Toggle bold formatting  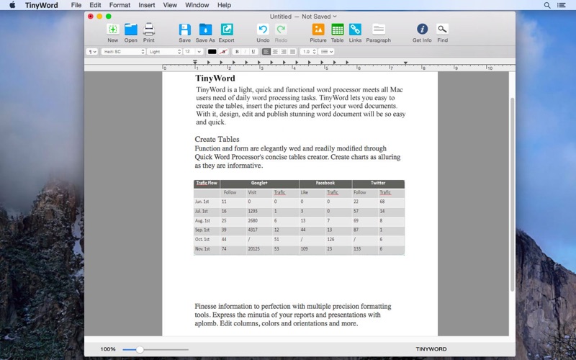pos(237,52)
